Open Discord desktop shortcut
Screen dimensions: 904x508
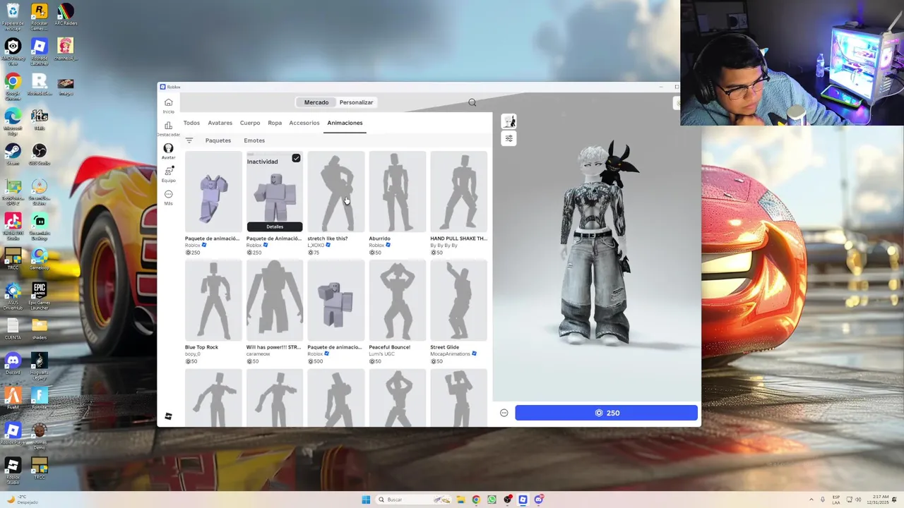[x=13, y=364]
